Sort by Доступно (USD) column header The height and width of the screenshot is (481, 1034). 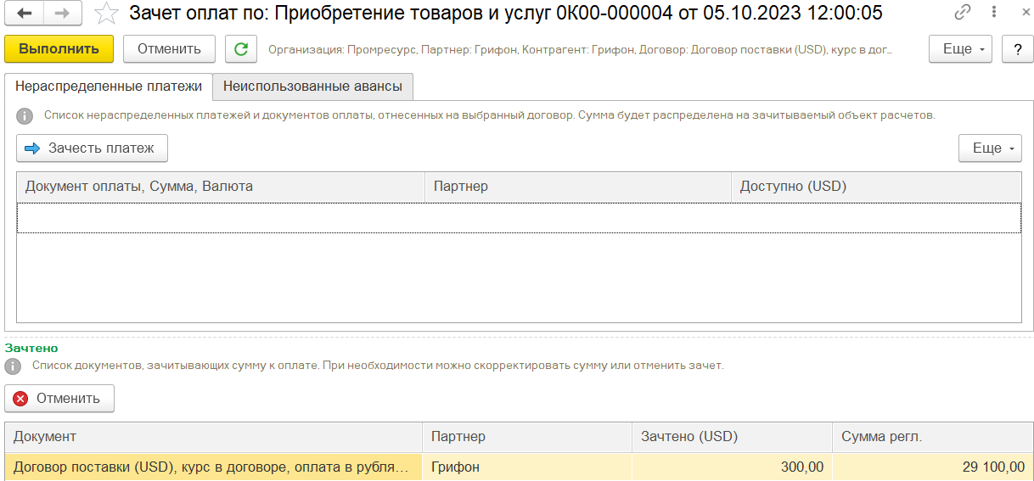pos(876,187)
